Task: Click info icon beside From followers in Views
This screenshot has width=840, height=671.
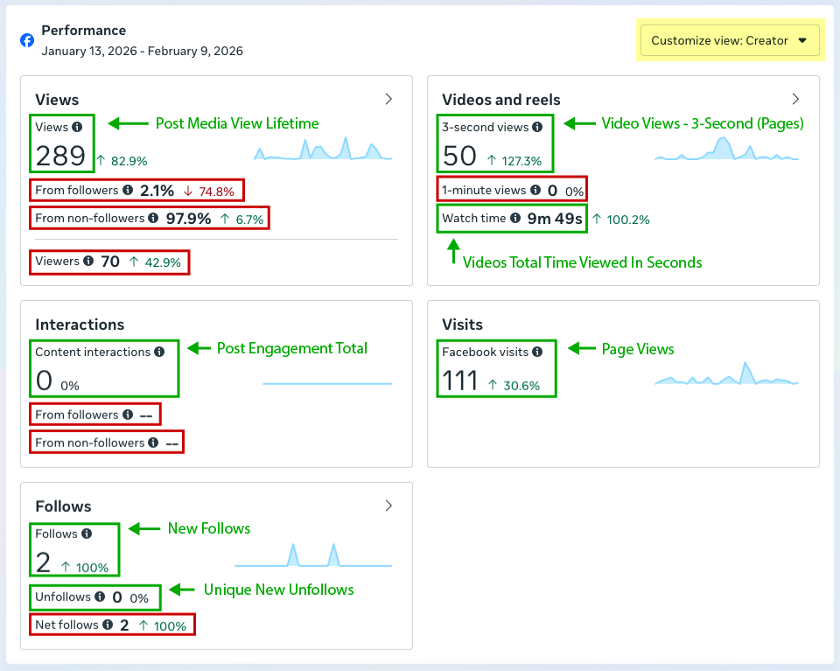Action: (128, 190)
